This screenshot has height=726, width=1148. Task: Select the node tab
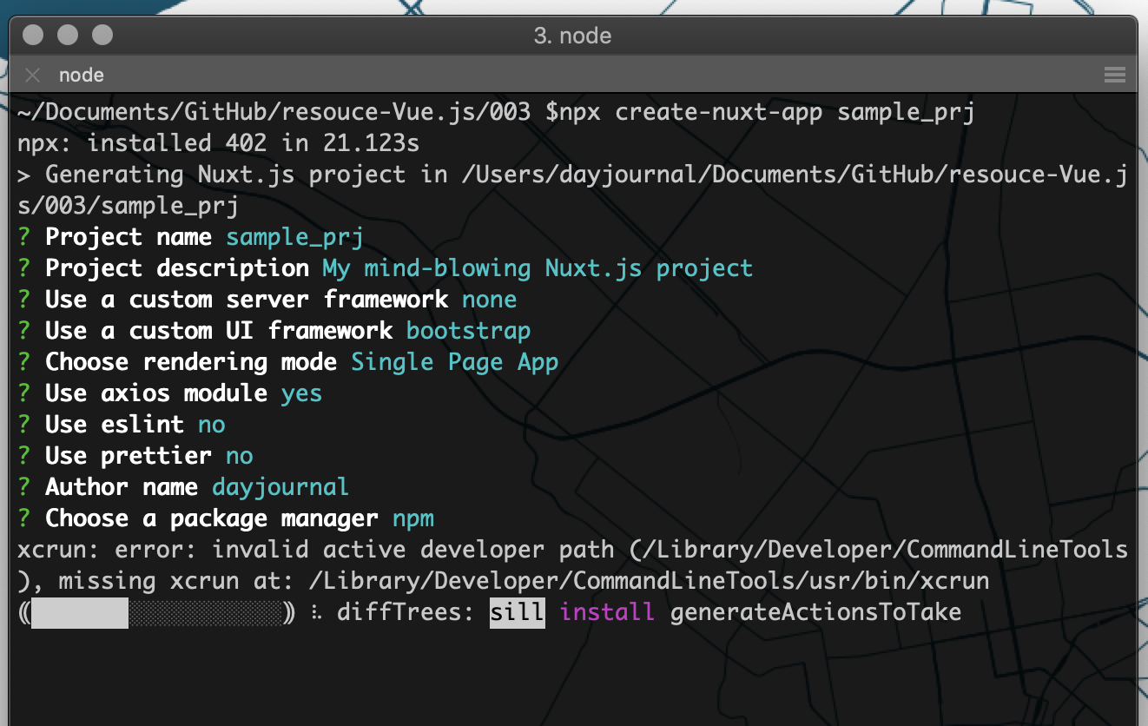coord(82,76)
